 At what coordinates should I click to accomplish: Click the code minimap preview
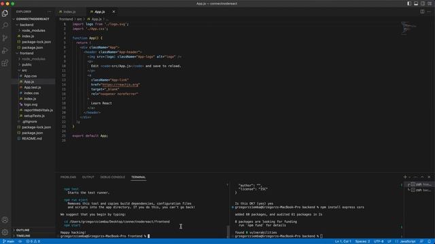point(408,28)
